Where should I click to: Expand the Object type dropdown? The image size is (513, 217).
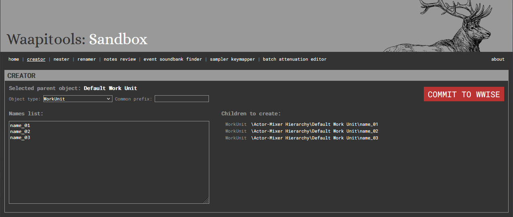click(78, 99)
